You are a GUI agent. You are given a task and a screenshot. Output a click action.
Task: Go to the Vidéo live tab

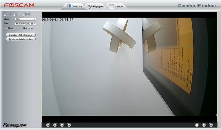[74, 6]
